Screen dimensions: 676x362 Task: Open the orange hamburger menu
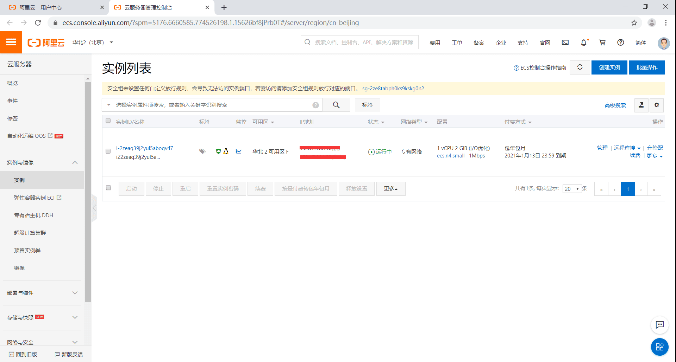11,42
